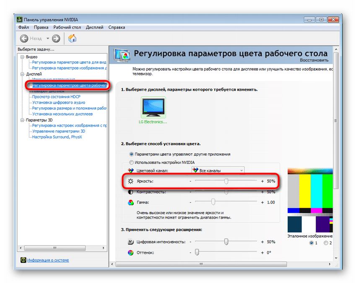Click the brightness value '50%'
This screenshot has height=283, width=356.
[271, 181]
